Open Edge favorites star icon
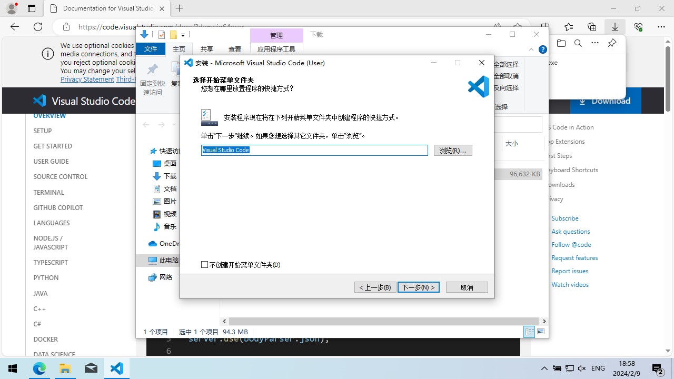 (569, 27)
